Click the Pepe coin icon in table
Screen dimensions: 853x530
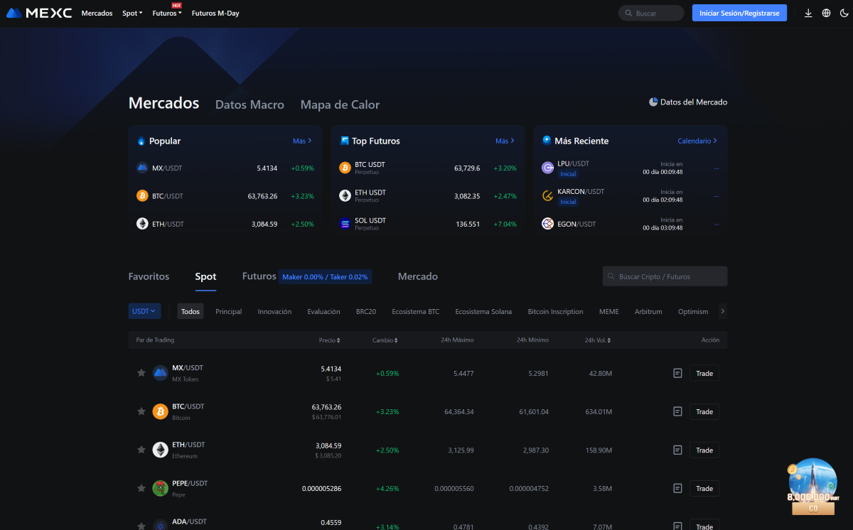point(160,488)
